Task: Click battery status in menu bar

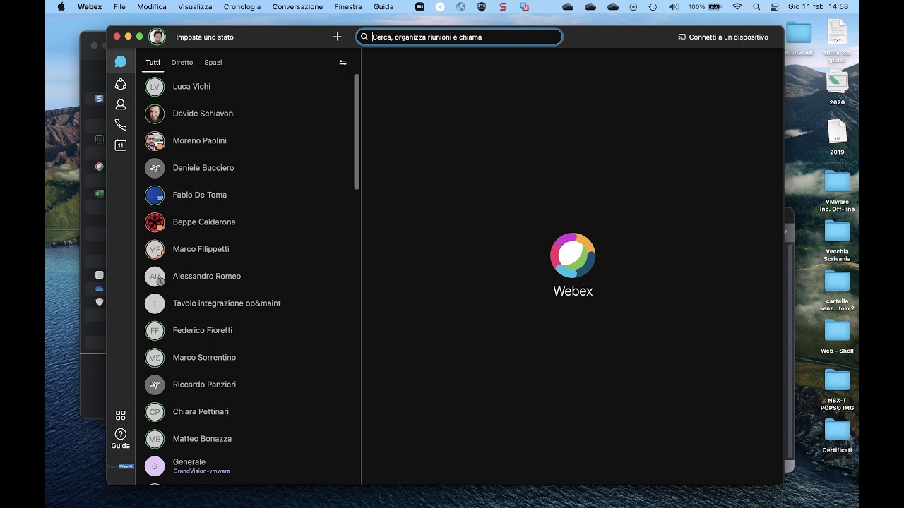Action: 705,6
